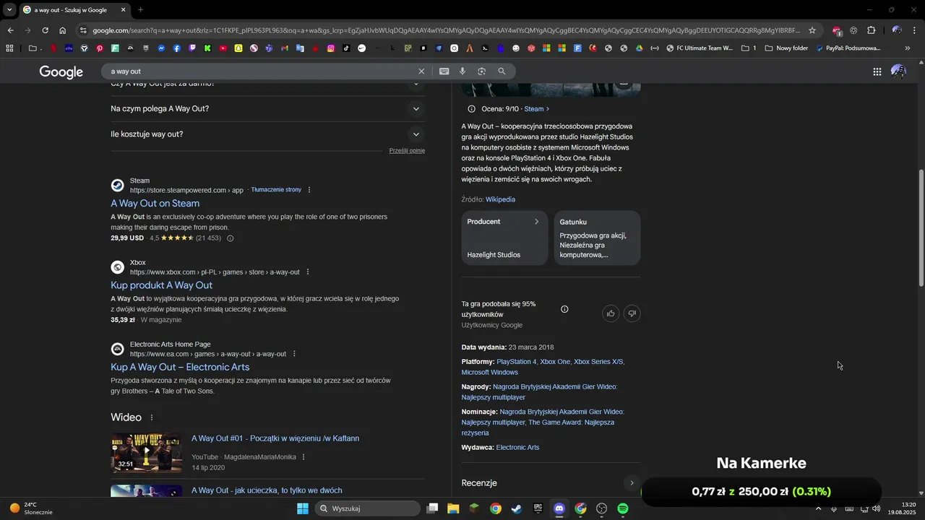The image size is (925, 520).
Task: Open the Gmail bookmark icon
Action: point(285,48)
